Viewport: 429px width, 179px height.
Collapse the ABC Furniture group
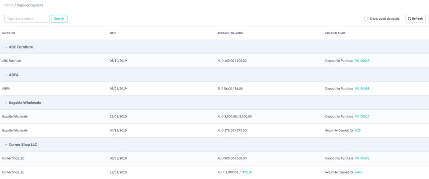(6, 47)
